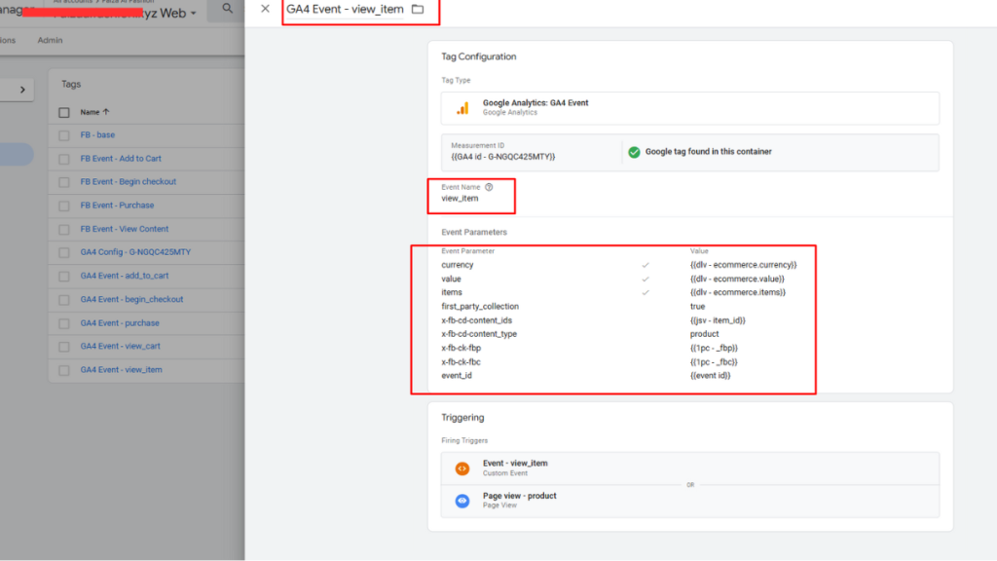The width and height of the screenshot is (997, 561).
Task: Click the currency event parameter name
Action: pyautogui.click(x=458, y=265)
